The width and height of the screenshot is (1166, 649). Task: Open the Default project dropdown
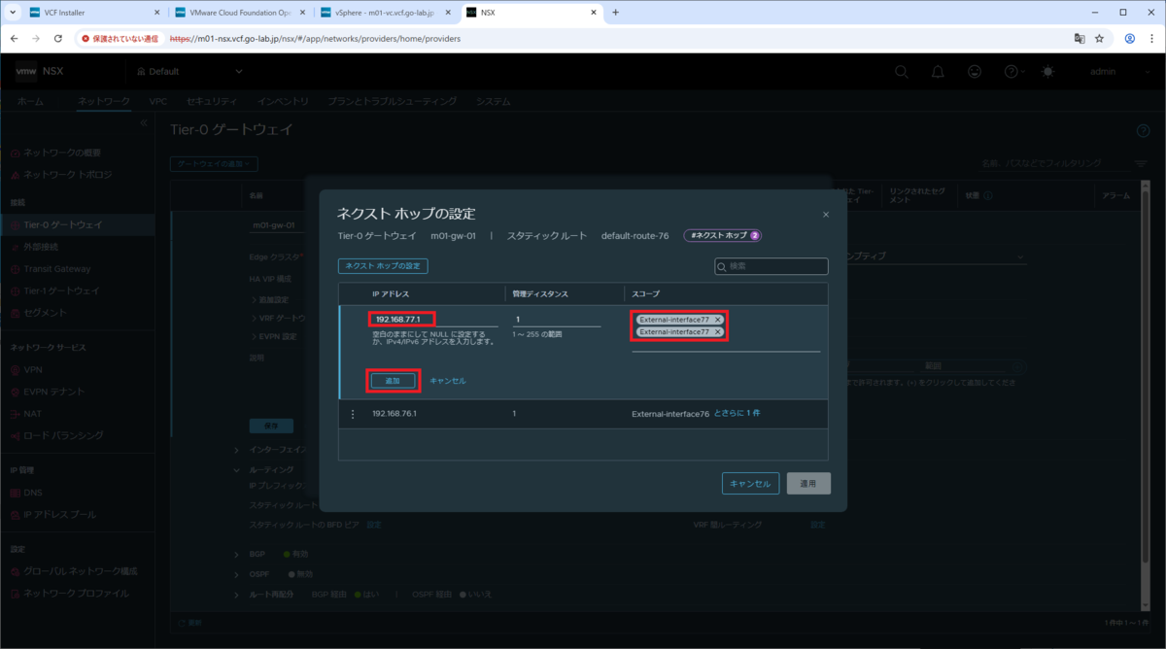[190, 72]
